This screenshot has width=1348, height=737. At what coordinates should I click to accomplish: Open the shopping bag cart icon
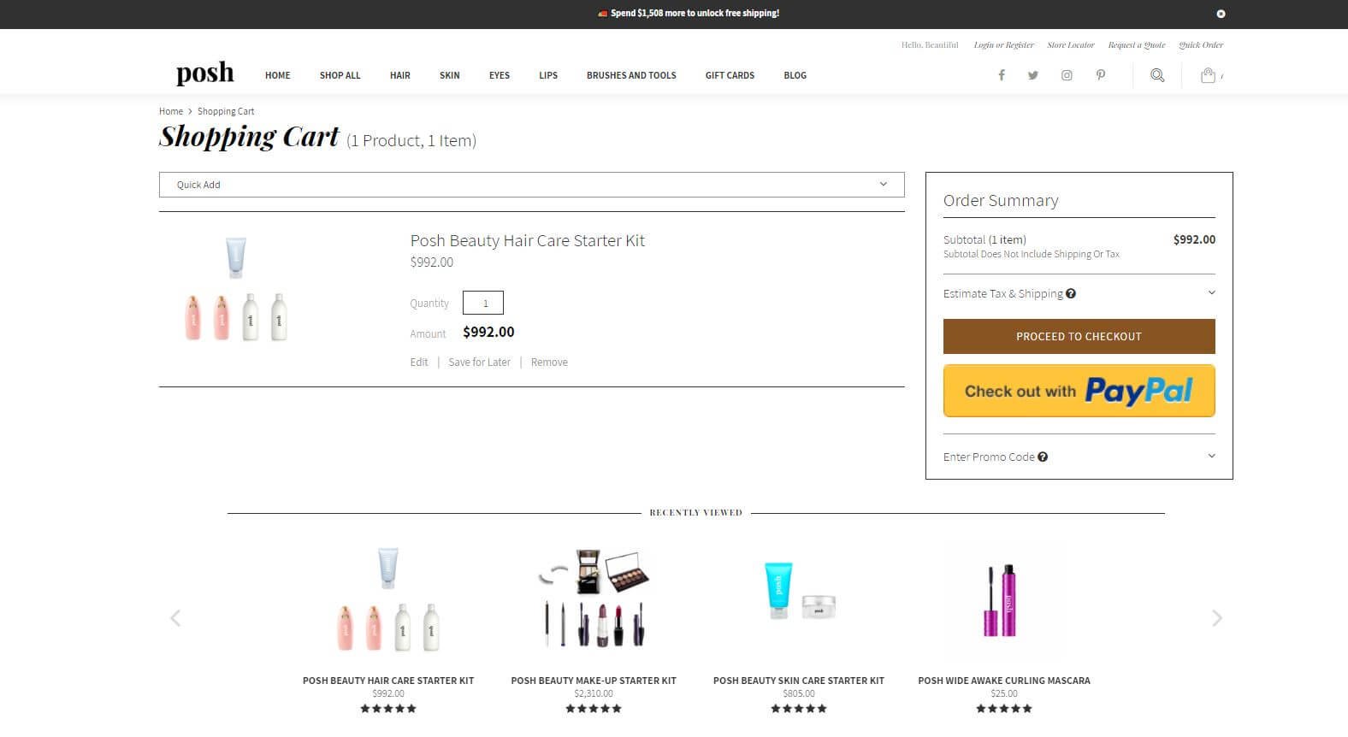[x=1208, y=75]
